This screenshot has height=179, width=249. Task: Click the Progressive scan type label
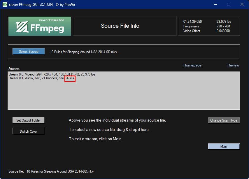[x=191, y=26]
